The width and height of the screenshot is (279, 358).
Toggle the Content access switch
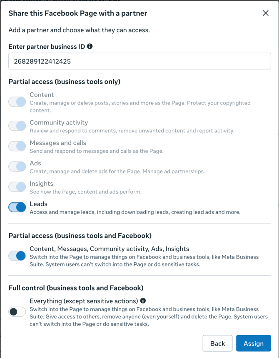pos(17,102)
